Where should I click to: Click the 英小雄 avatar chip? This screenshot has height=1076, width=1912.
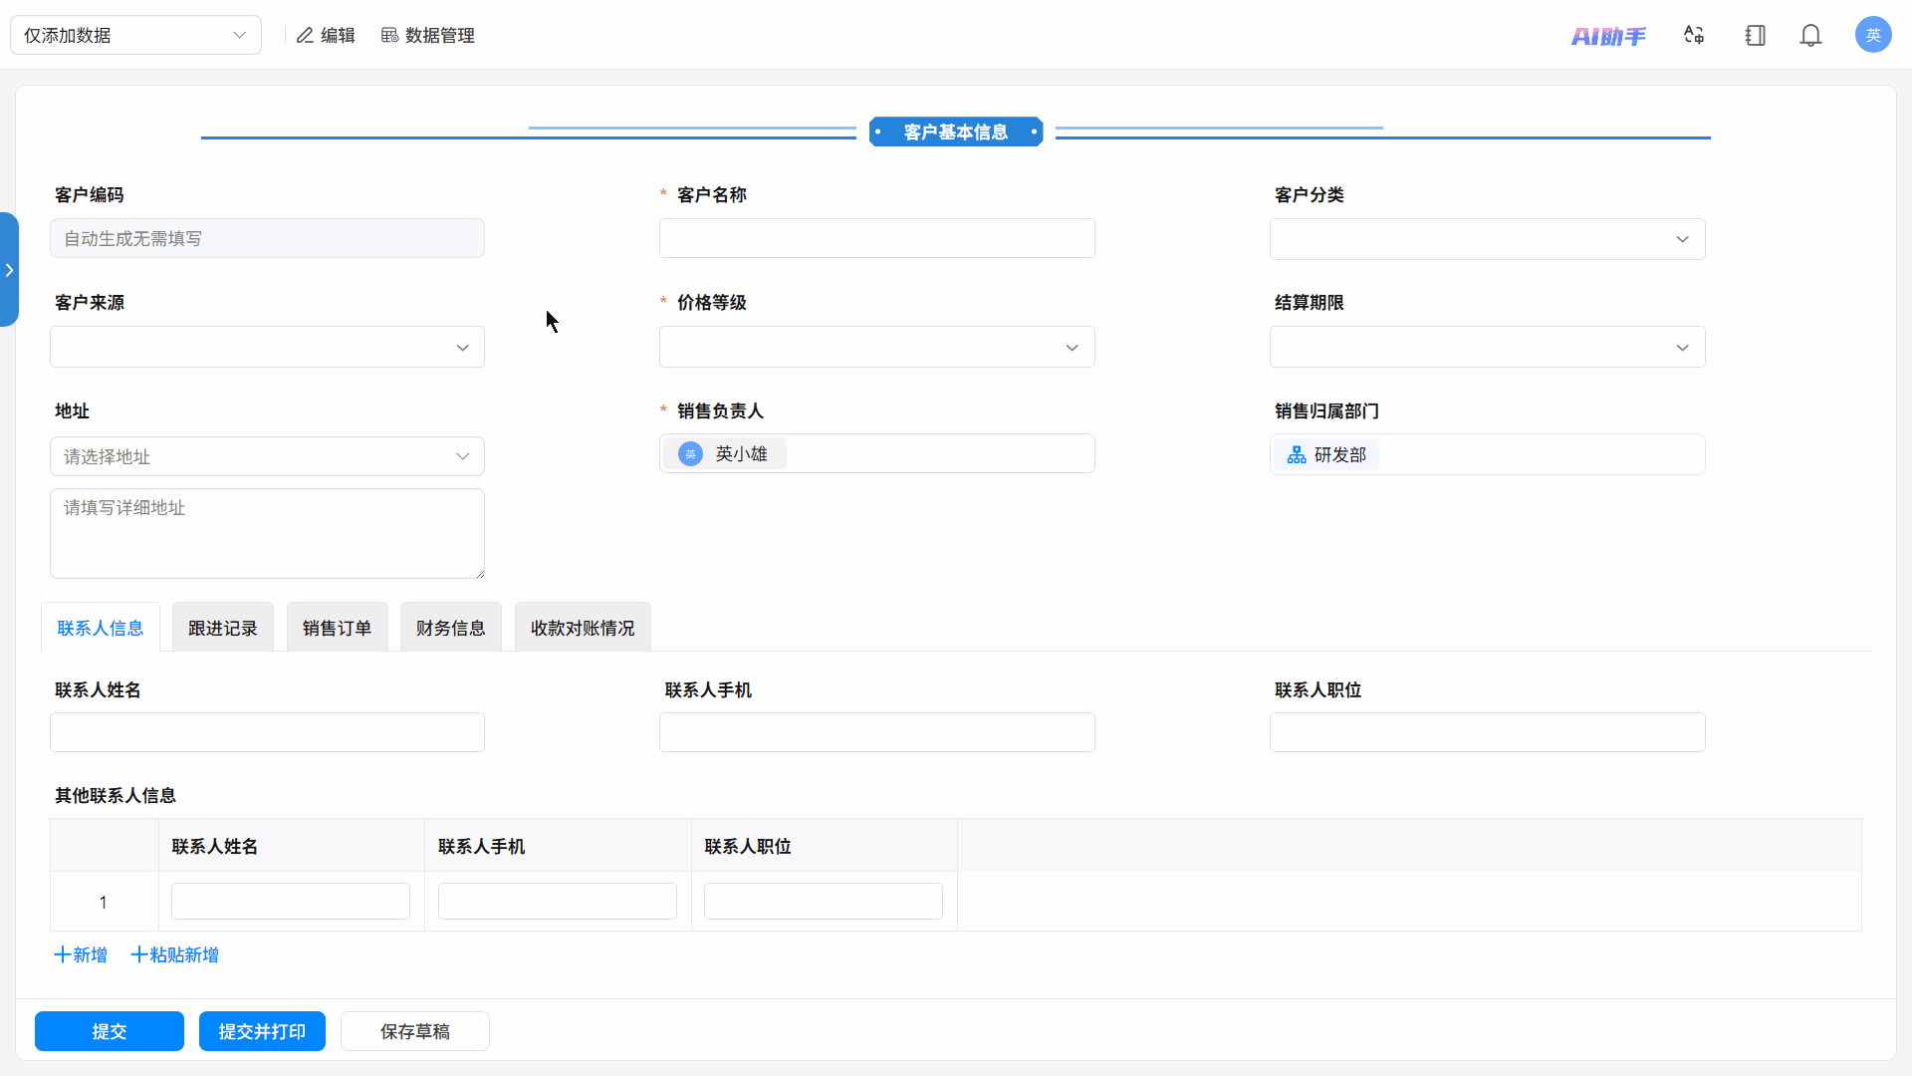pyautogui.click(x=725, y=454)
